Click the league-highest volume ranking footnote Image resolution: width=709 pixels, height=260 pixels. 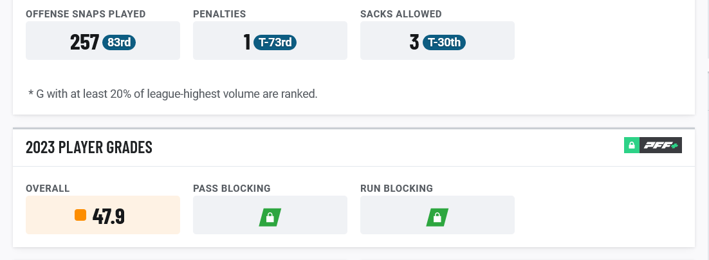point(172,94)
